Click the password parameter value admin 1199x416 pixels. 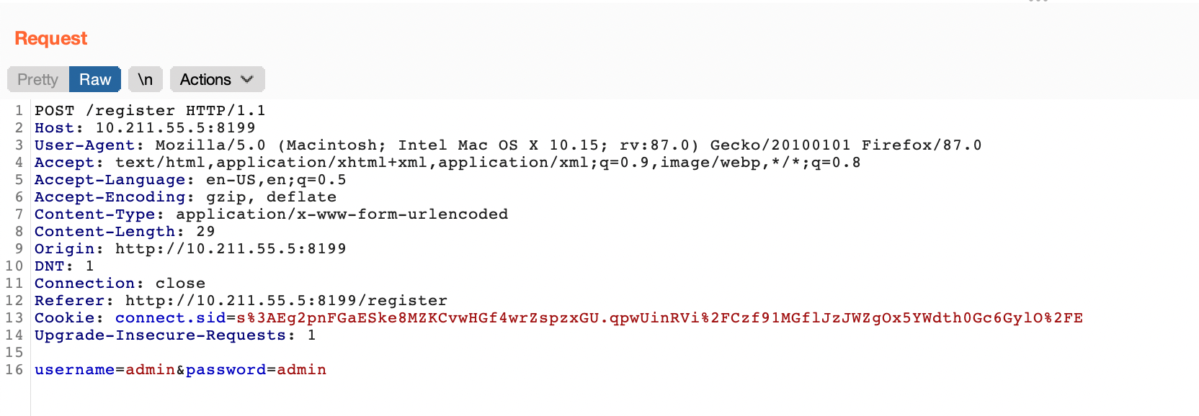point(301,370)
